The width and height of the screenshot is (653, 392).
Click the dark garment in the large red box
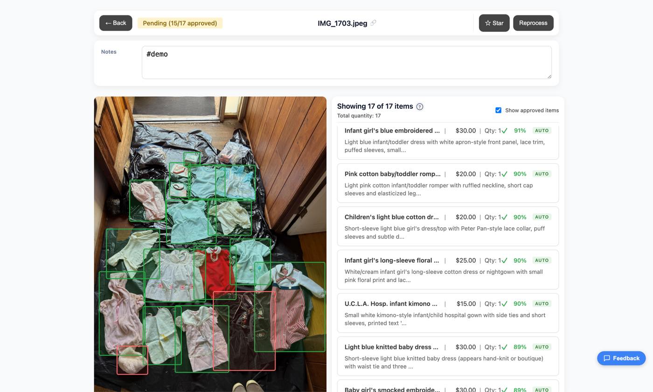244,331
